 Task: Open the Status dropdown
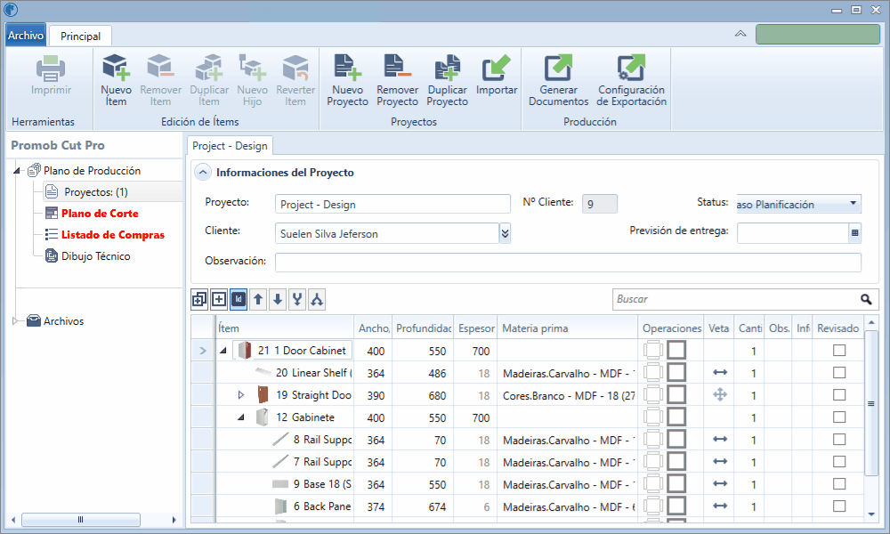pyautogui.click(x=853, y=203)
